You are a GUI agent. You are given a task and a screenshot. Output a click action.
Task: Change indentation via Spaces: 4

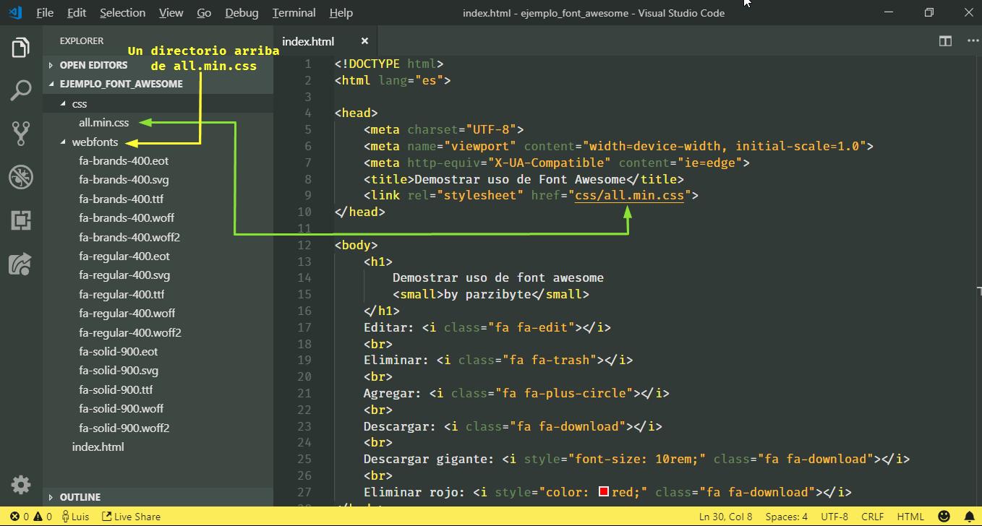[786, 517]
